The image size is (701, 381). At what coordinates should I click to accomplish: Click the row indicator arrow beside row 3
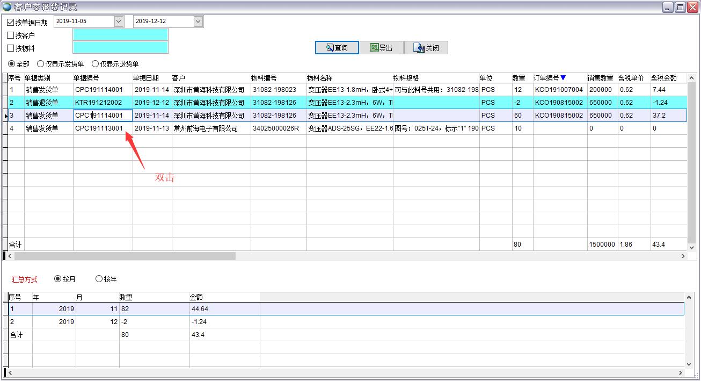(x=5, y=116)
